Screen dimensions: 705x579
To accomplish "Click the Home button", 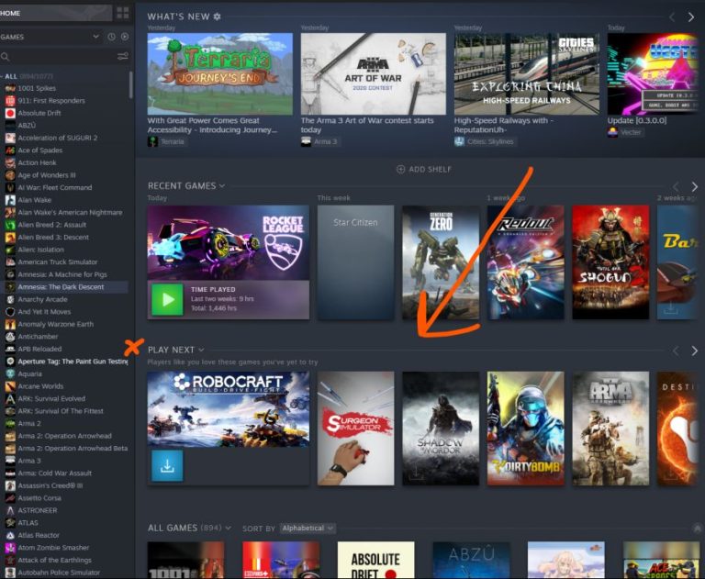I will point(56,13).
